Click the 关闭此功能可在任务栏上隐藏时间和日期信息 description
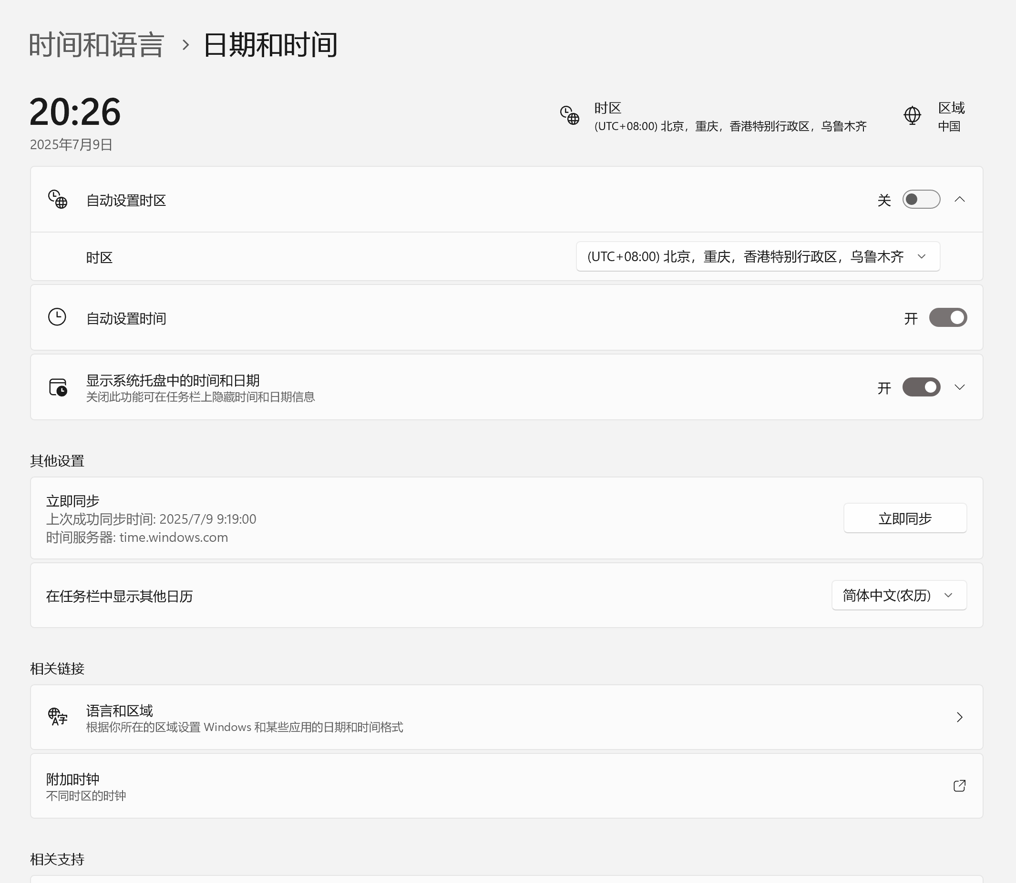Image resolution: width=1016 pixels, height=883 pixels. coord(200,397)
